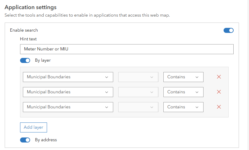Screen dimensions: 249x150
Task: Click the Add layer button
Action: 34,127
